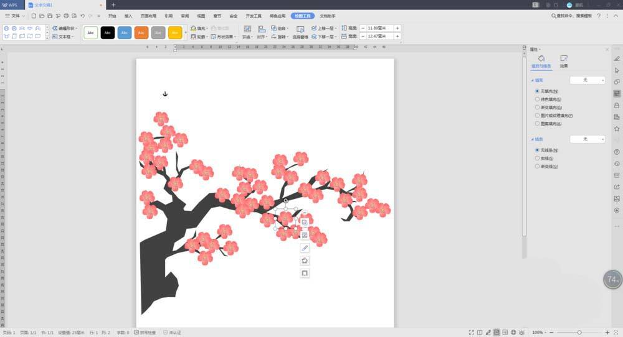Click the undo arrow in quick toolbar
Image resolution: width=623 pixels, height=337 pixels.
point(82,16)
